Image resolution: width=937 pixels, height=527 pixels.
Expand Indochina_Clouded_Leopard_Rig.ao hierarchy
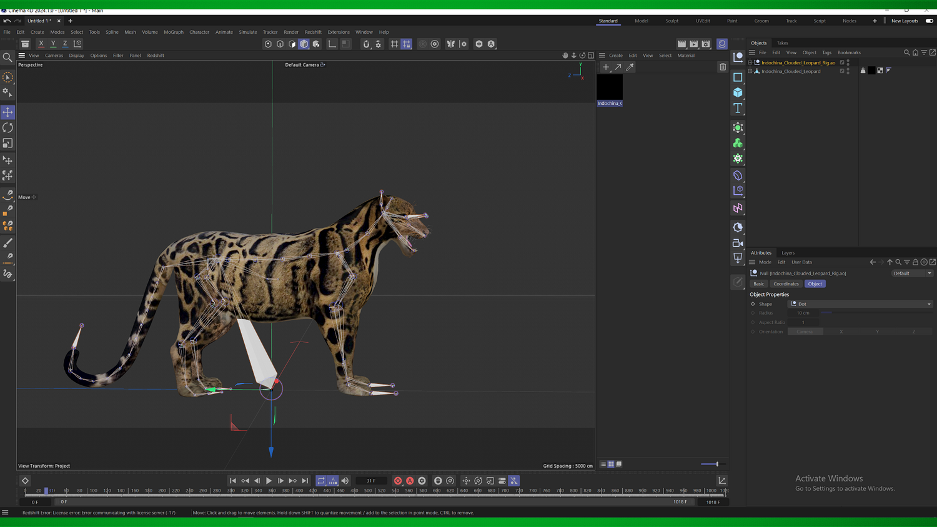pos(750,62)
